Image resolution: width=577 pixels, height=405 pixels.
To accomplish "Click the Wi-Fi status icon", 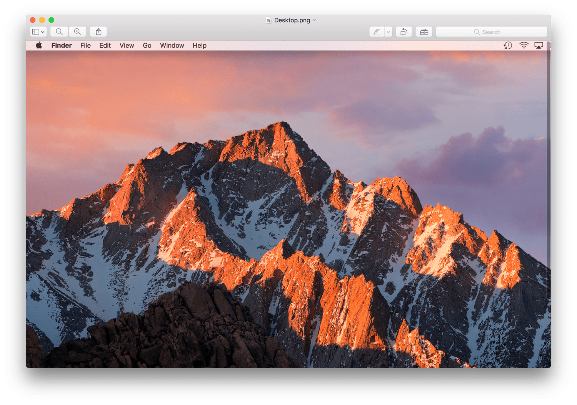I will point(524,45).
